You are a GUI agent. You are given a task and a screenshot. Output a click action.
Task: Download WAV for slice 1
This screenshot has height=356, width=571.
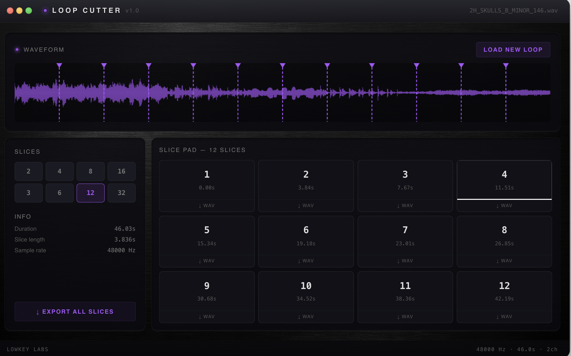click(207, 206)
